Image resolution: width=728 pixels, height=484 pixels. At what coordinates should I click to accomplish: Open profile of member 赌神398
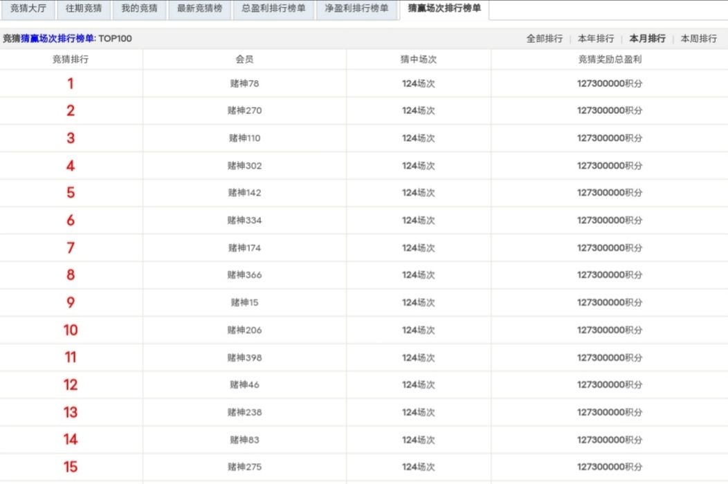click(x=244, y=357)
